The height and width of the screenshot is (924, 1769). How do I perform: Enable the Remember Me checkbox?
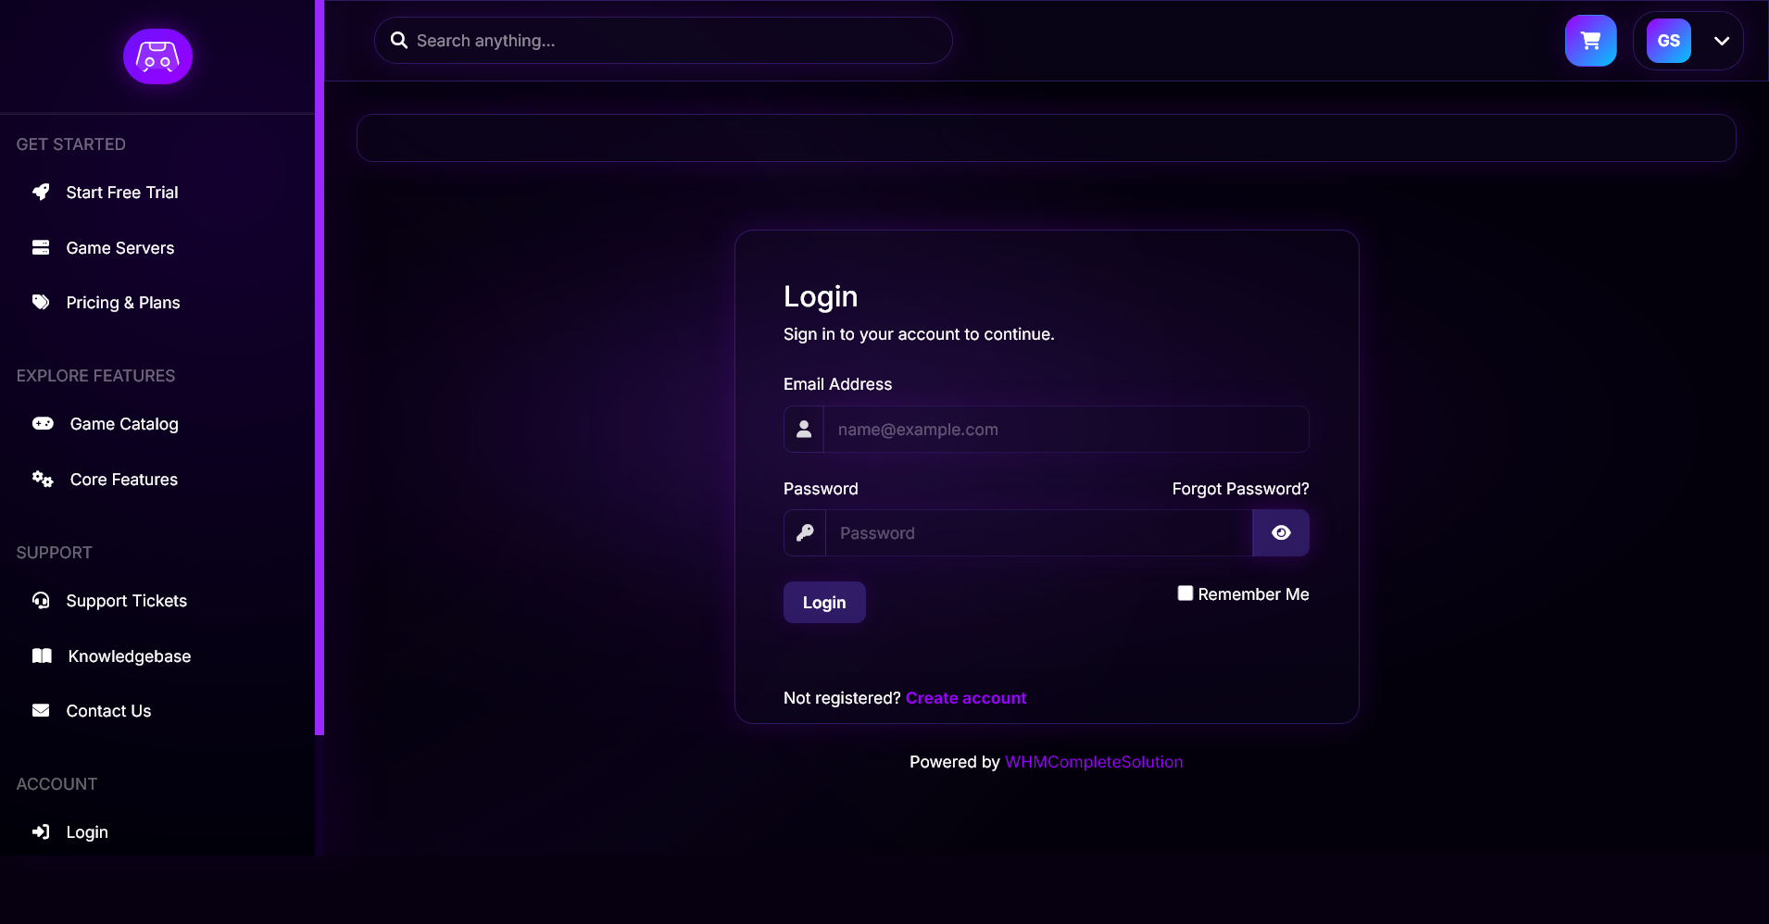(1185, 593)
